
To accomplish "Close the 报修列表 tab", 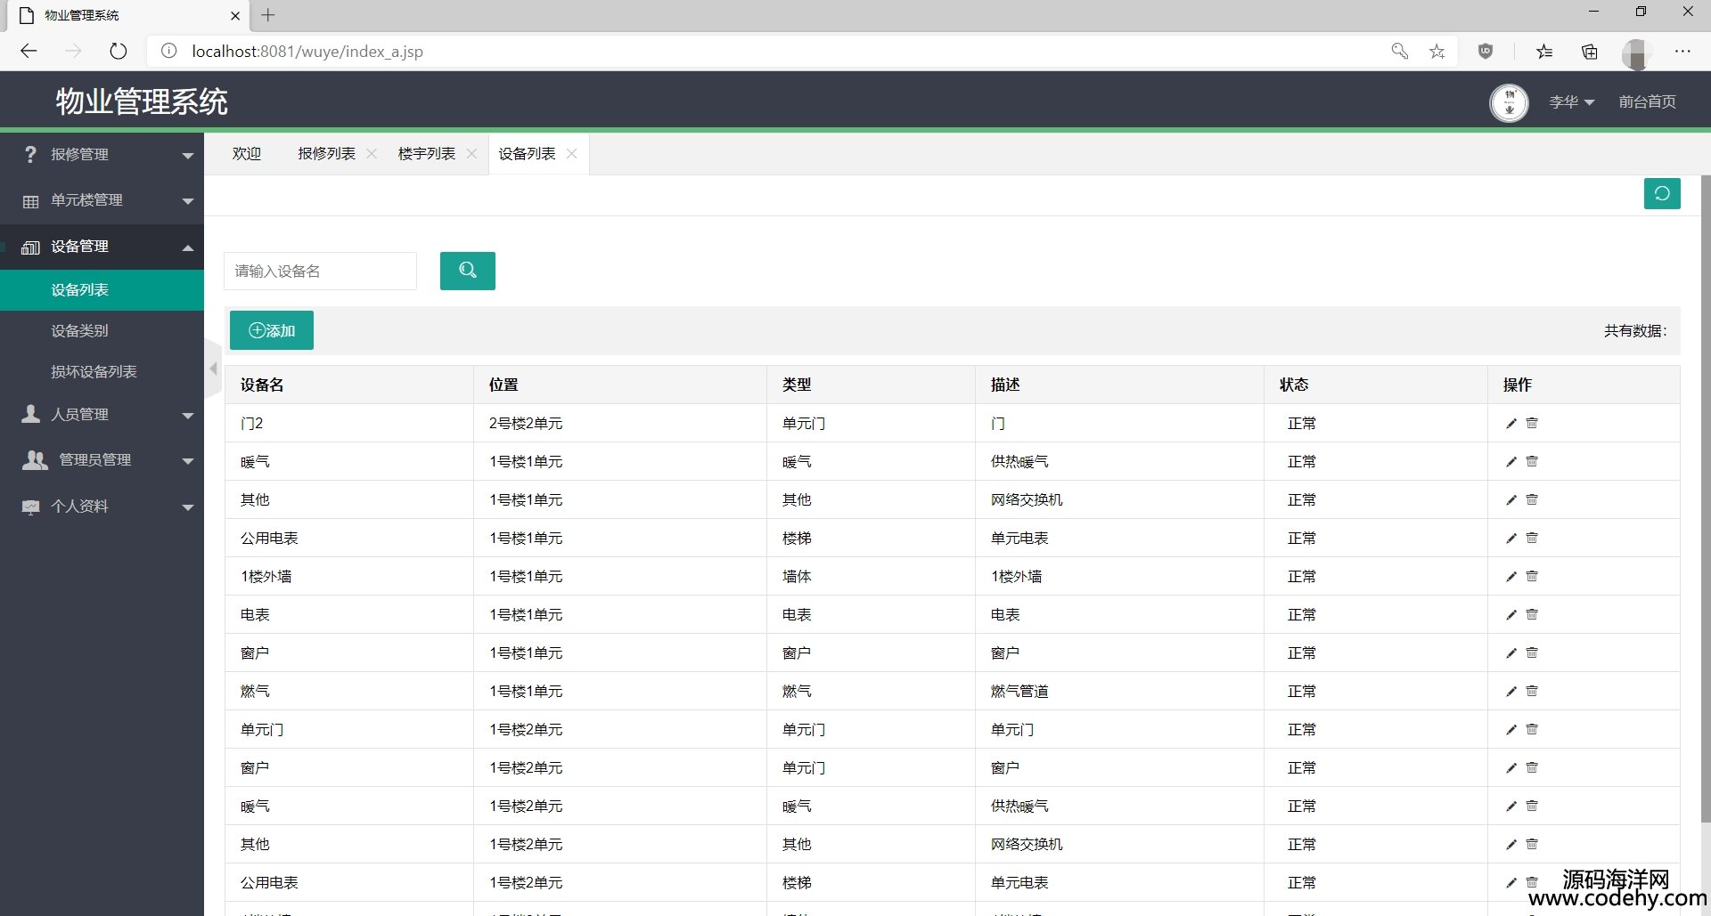I will [x=372, y=154].
